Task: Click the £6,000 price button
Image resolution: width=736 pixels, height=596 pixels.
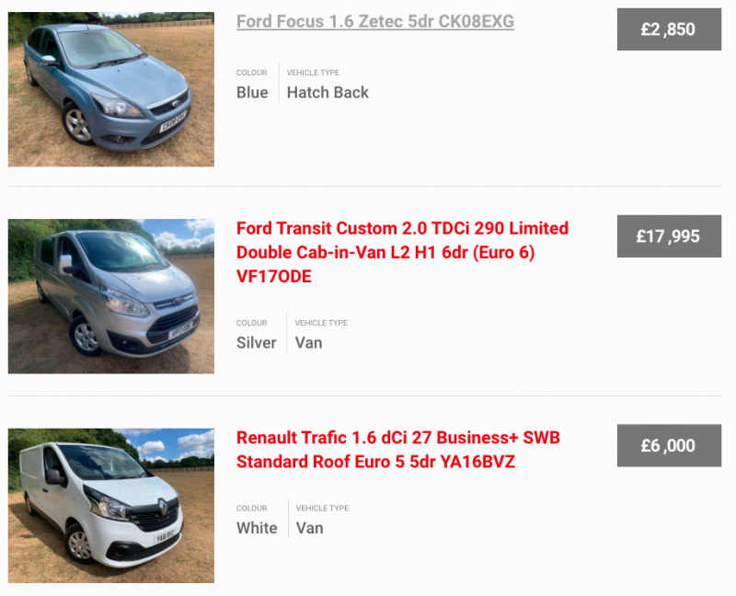Action: pos(669,445)
